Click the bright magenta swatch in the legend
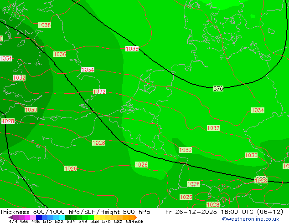This screenshot has width=289, height=223. click(x=27, y=217)
